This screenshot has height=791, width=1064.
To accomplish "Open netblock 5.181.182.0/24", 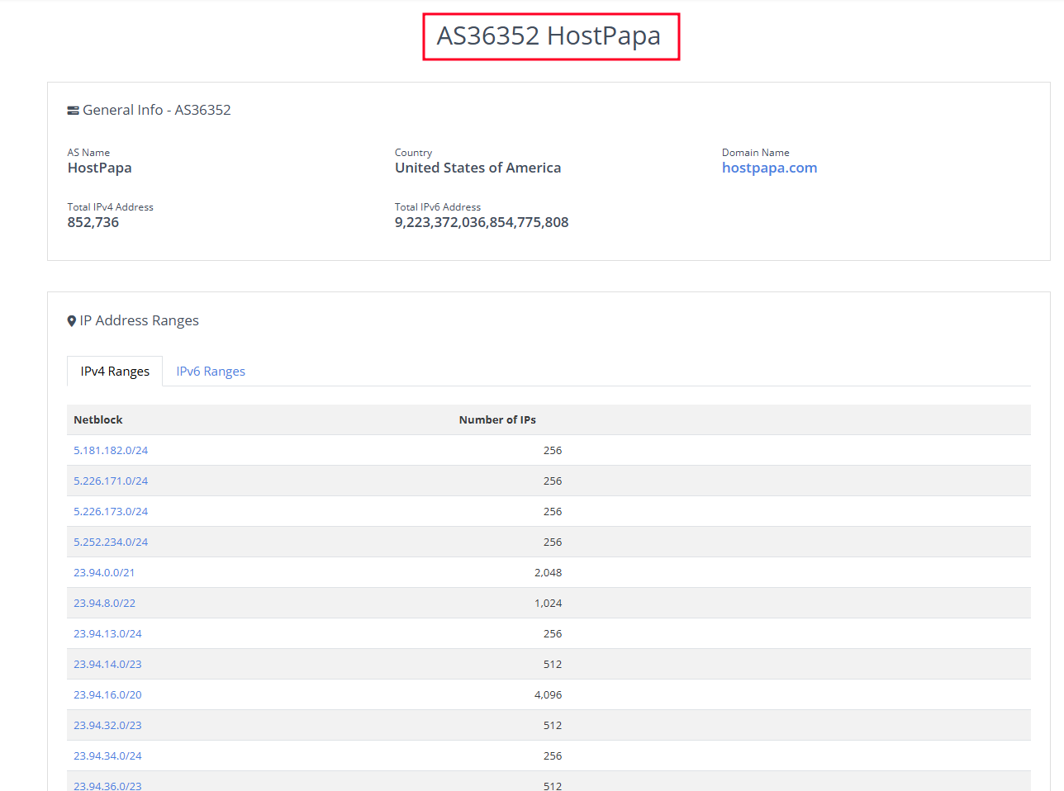I will [111, 451].
